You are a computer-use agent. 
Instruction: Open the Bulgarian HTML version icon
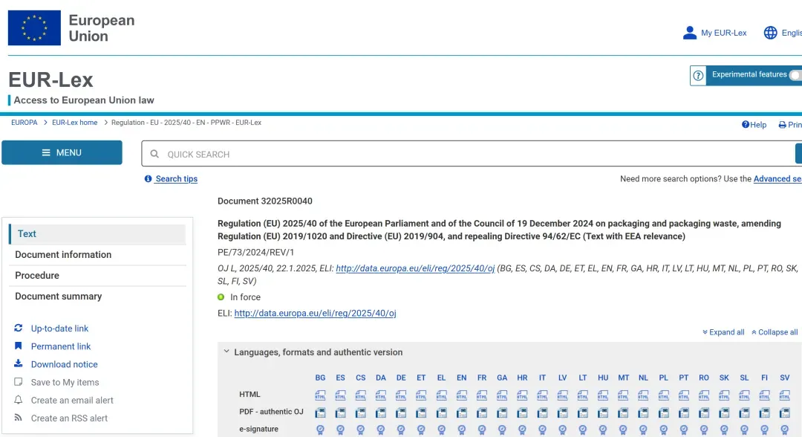(320, 395)
